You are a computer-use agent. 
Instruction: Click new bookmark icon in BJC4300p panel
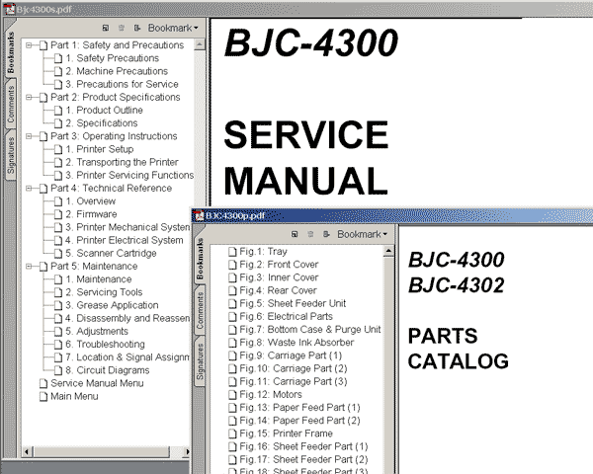coord(295,234)
